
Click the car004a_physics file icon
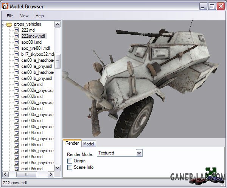pos(17,139)
